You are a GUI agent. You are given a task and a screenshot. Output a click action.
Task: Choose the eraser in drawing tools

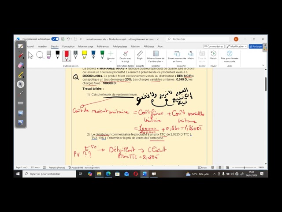click(48, 55)
